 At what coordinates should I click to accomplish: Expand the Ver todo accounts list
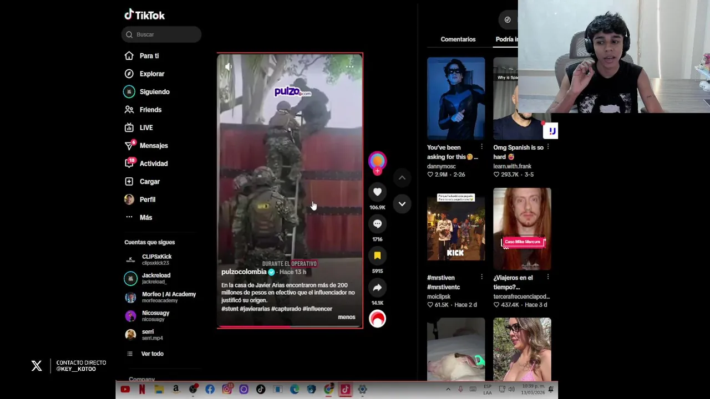point(145,354)
